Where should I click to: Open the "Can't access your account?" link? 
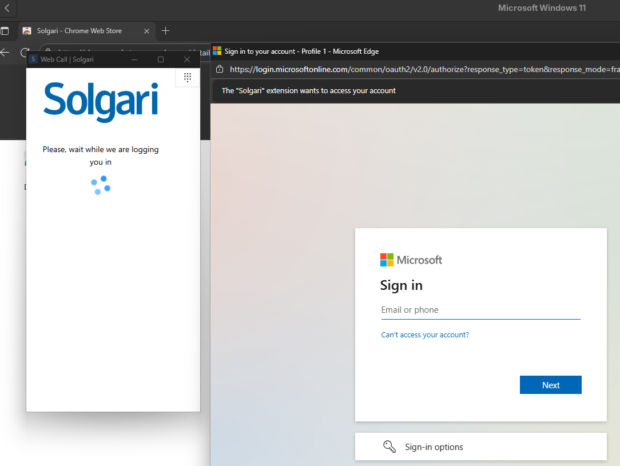point(425,335)
